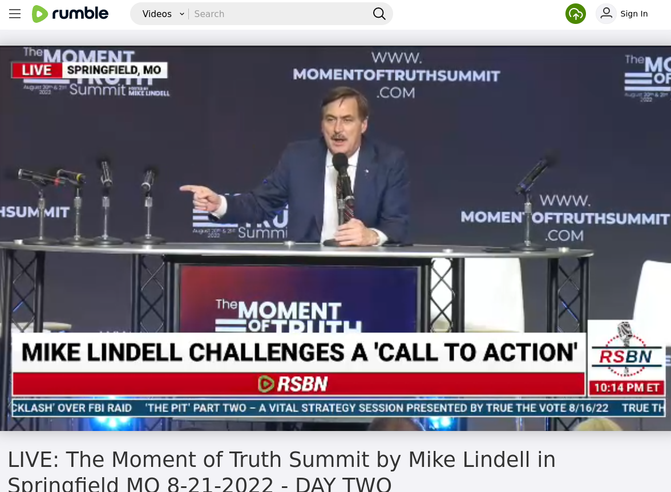Open the hamburger main menu
The height and width of the screenshot is (492, 671).
tap(15, 14)
